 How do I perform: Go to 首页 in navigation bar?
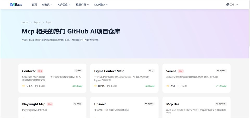[x=34, y=5]
